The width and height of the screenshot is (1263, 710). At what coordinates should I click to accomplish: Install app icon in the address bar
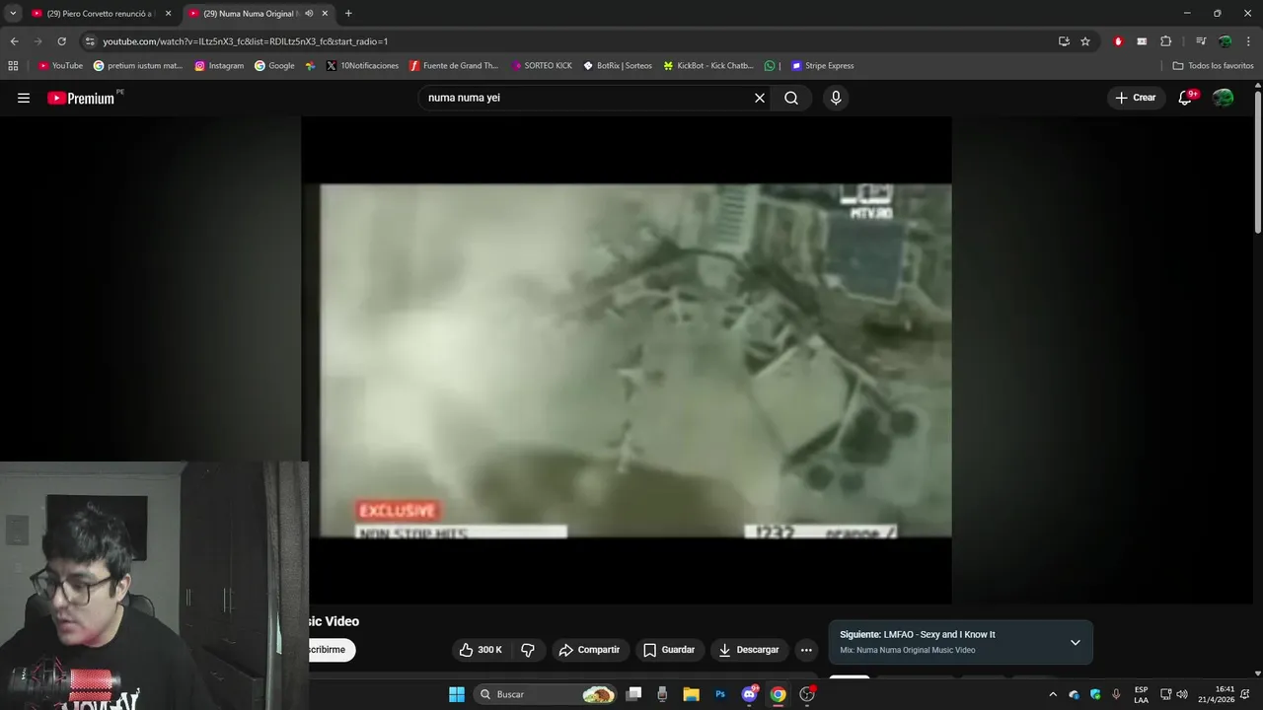[x=1064, y=41]
